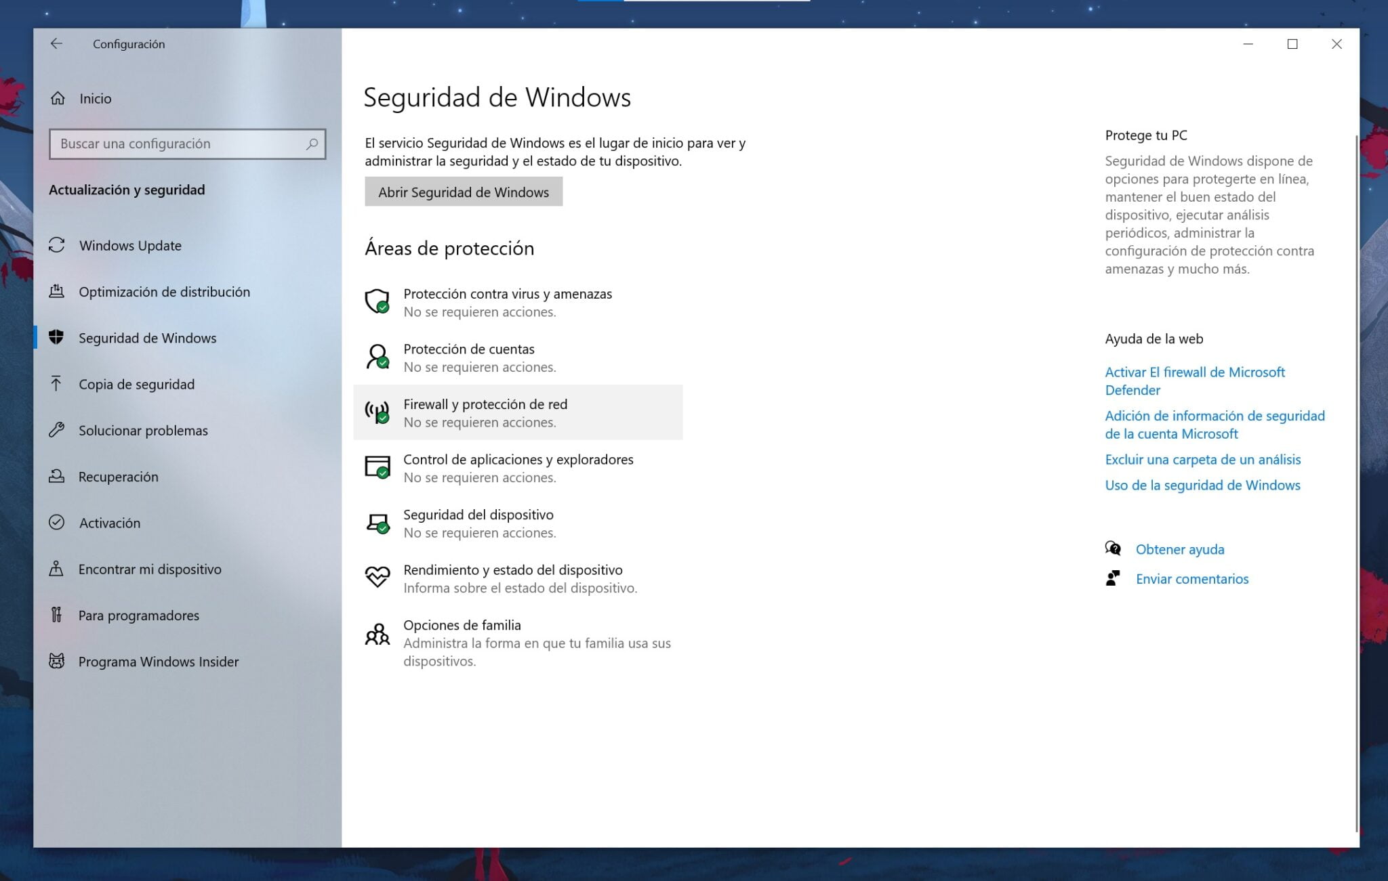
Task: Click the account protection person icon
Action: pyautogui.click(x=377, y=356)
